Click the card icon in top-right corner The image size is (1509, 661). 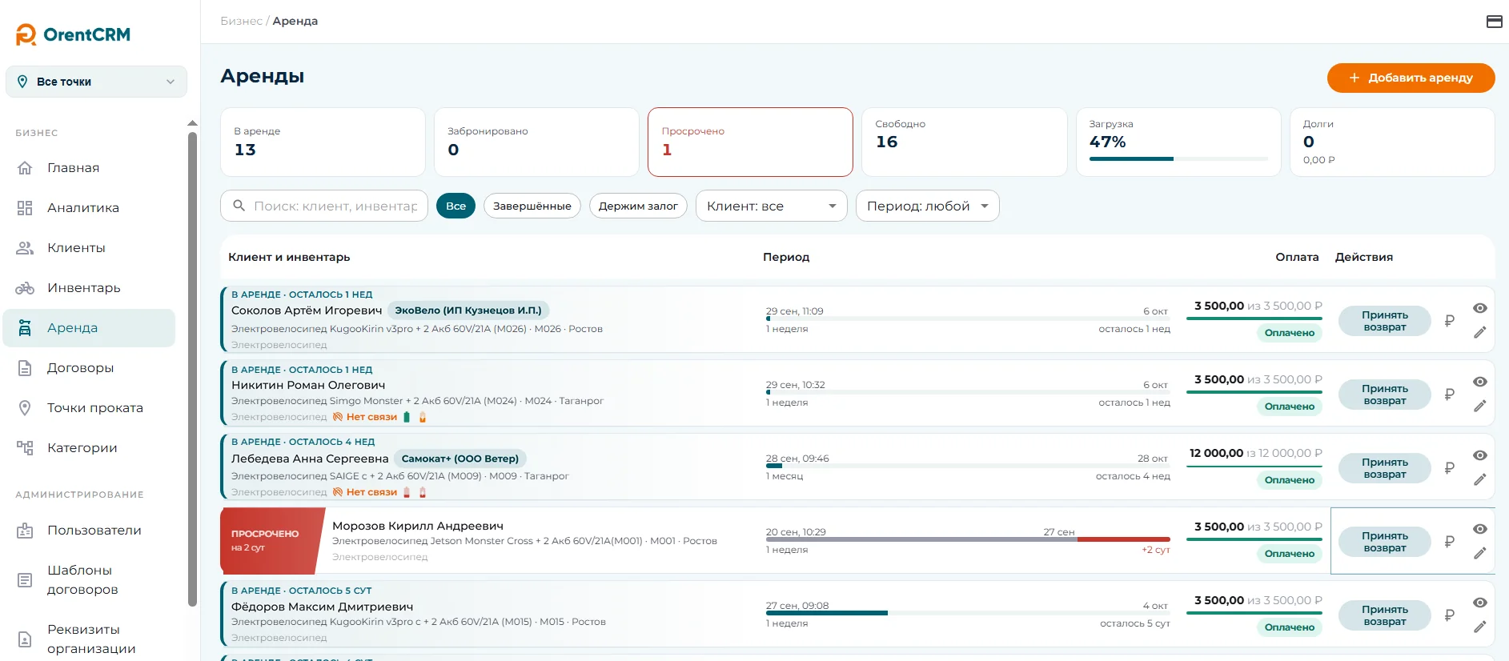(1494, 22)
